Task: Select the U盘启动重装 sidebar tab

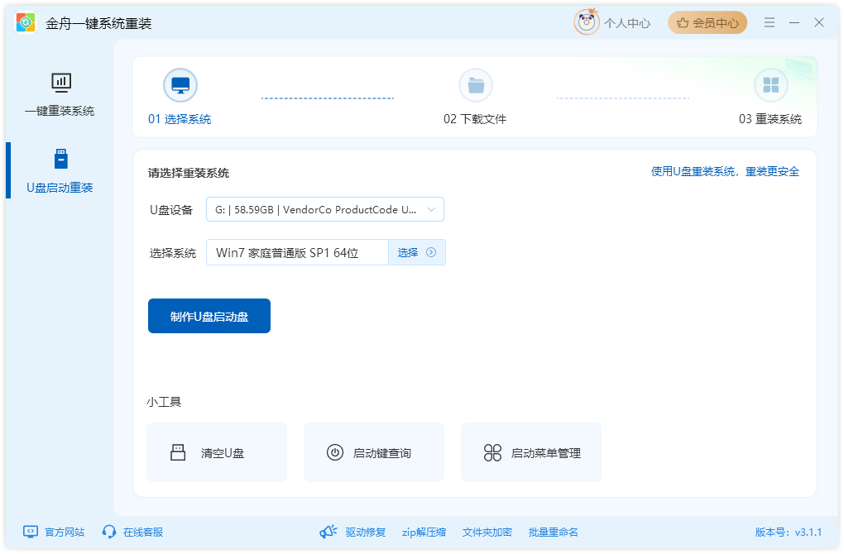Action: (60, 171)
